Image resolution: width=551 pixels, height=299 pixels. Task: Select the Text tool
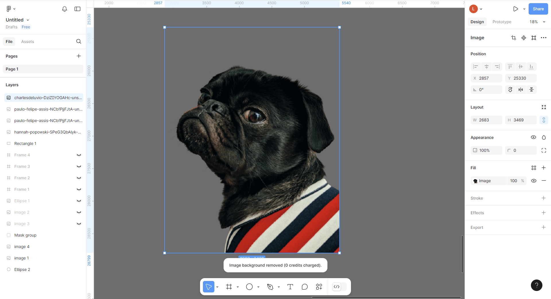(290, 287)
